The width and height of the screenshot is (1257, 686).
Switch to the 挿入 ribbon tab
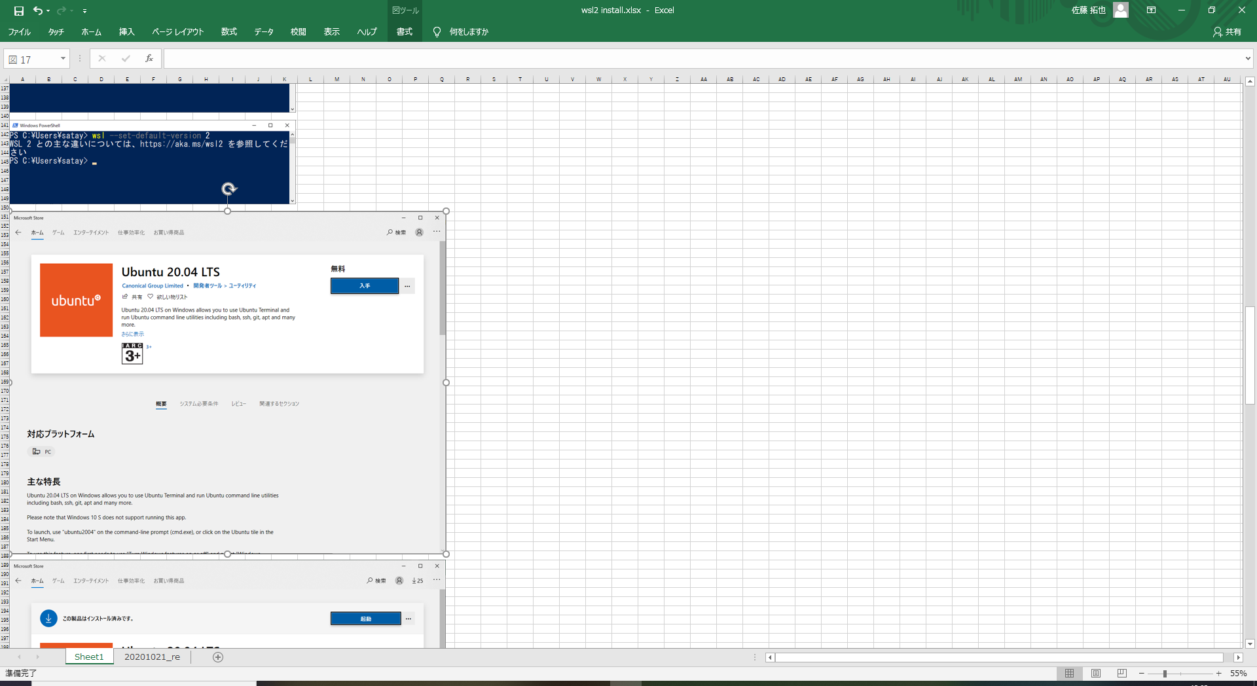point(126,31)
